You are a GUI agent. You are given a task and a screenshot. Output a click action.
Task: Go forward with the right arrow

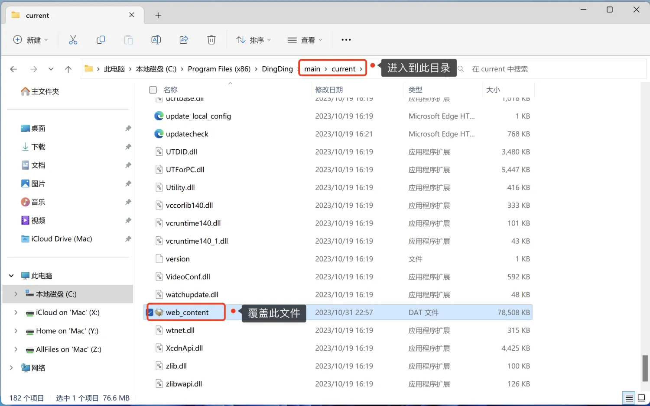click(x=33, y=69)
